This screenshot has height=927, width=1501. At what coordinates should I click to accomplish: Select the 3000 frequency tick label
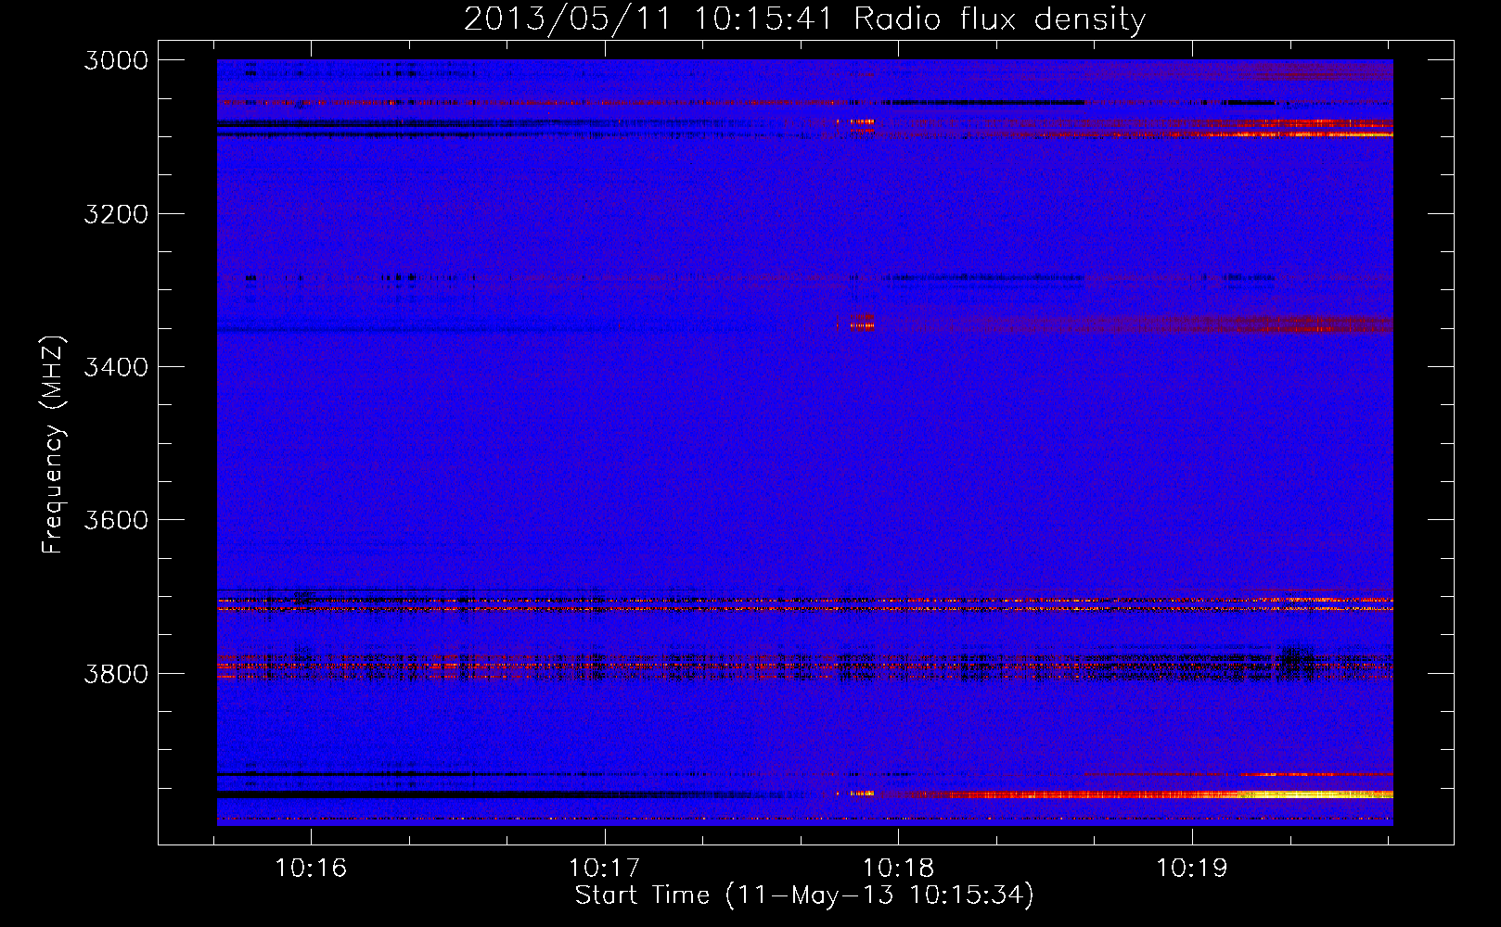pyautogui.click(x=116, y=60)
